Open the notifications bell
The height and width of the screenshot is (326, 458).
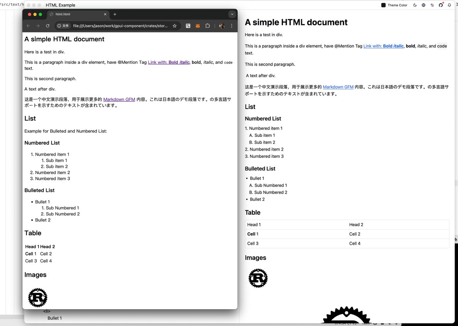450,5
